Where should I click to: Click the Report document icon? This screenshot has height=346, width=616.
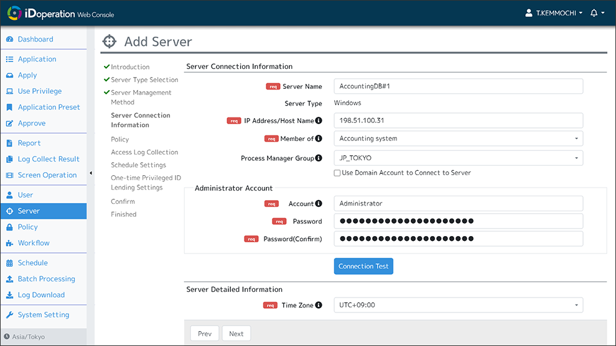coord(10,143)
